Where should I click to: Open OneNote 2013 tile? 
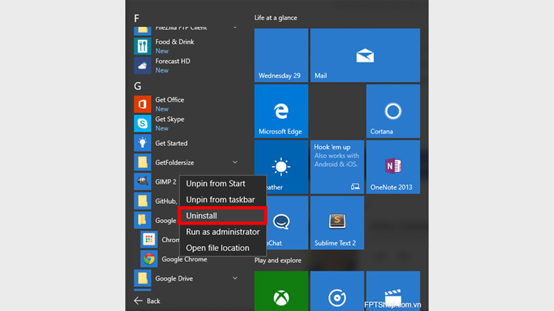[x=393, y=167]
